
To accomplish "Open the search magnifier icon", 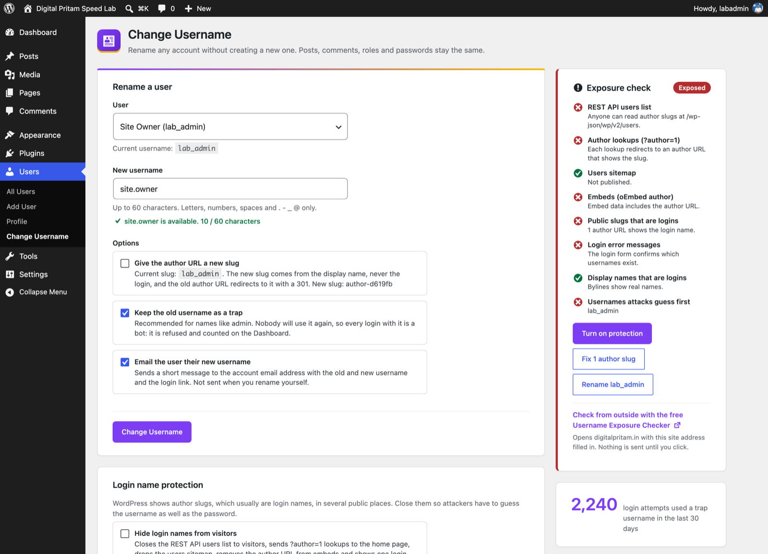I will [129, 9].
